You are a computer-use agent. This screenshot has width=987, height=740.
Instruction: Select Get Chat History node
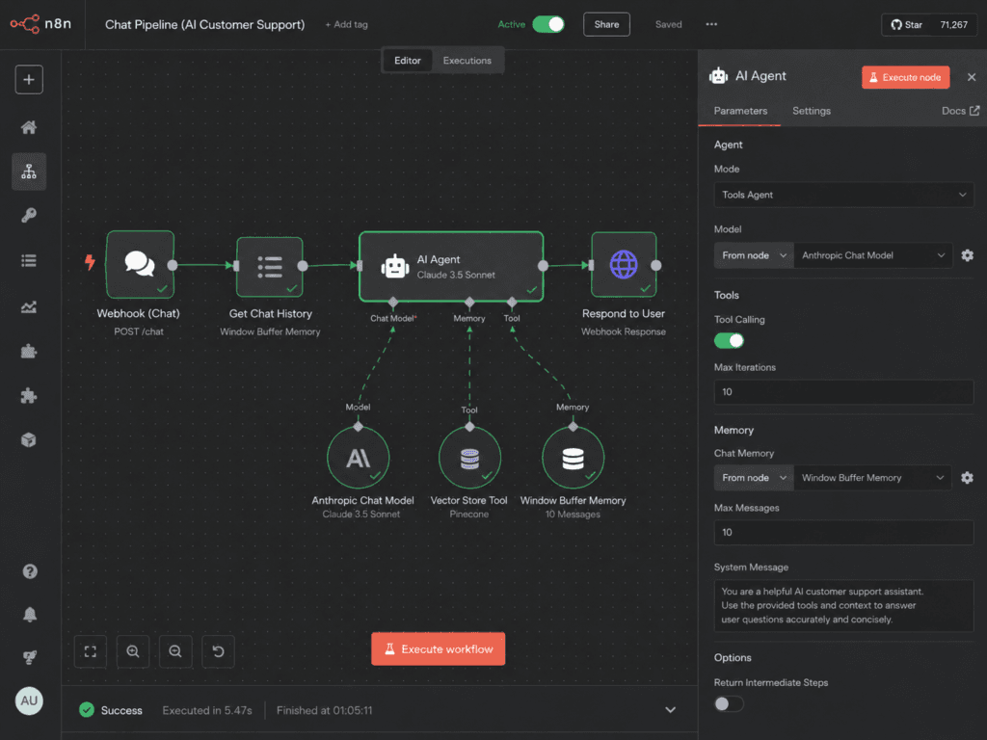[270, 267]
